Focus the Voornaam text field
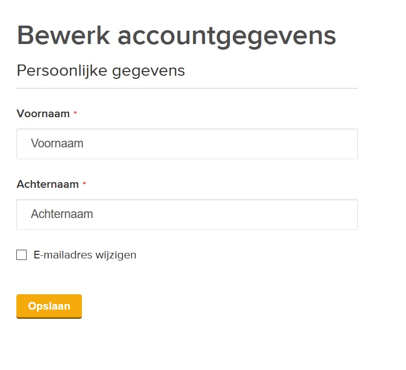This screenshot has width=406, height=370. [x=187, y=144]
